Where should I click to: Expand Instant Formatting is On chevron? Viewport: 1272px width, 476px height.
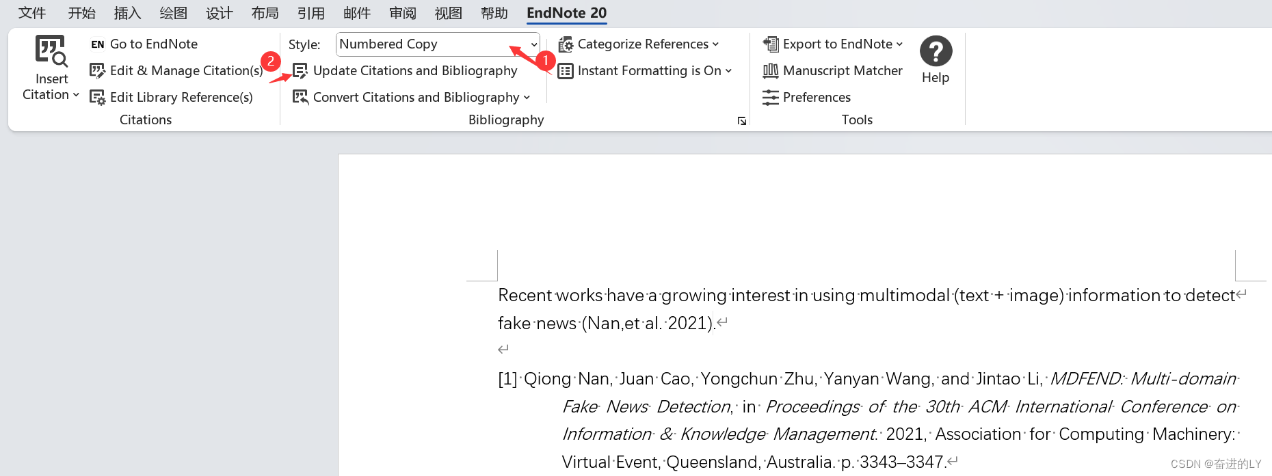point(728,71)
